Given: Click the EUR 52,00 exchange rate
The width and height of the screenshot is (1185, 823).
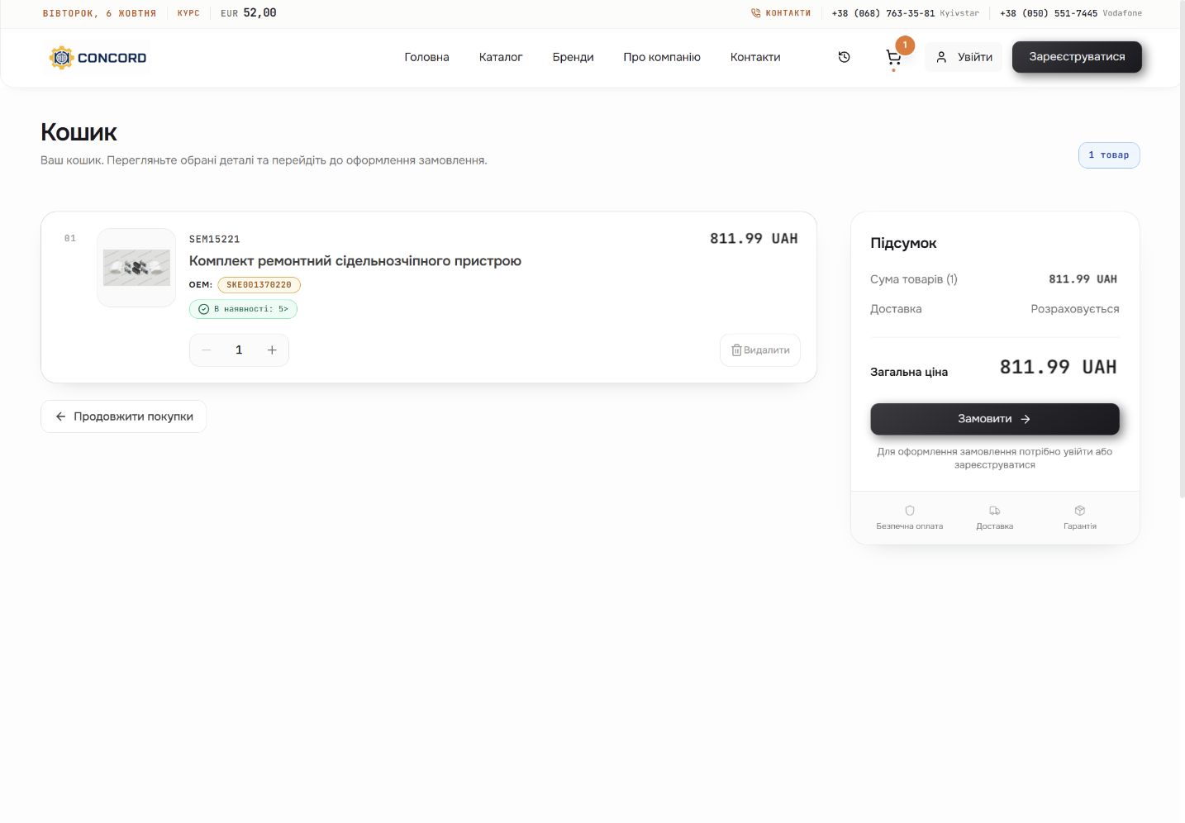Looking at the screenshot, I should tap(249, 13).
